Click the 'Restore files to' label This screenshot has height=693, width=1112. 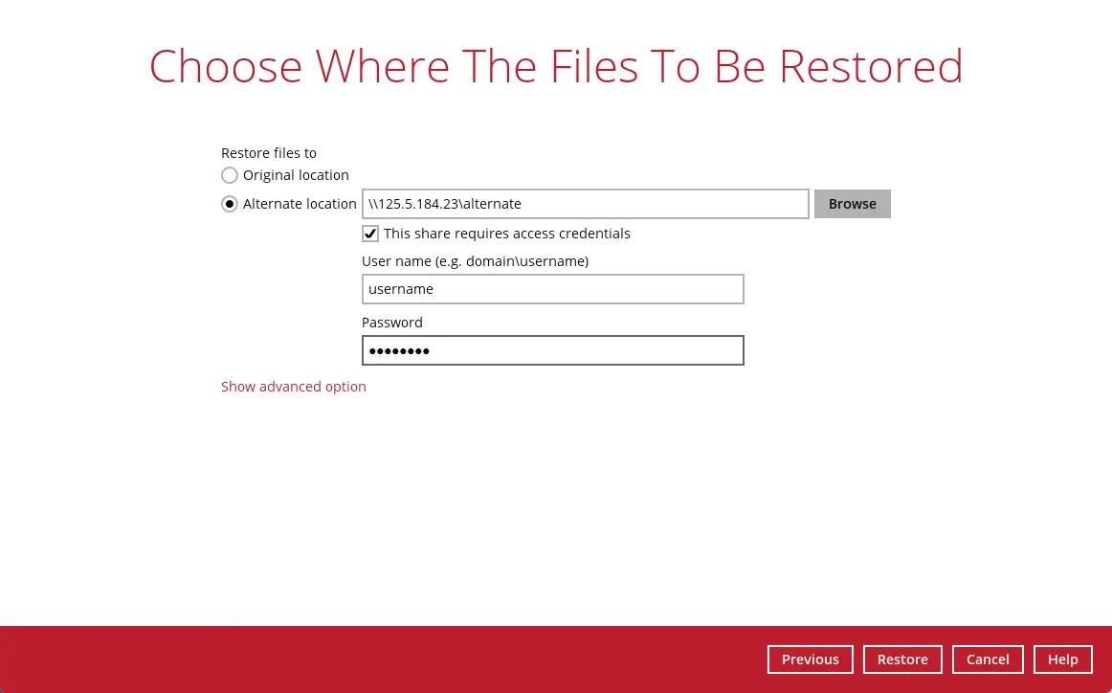[268, 153]
